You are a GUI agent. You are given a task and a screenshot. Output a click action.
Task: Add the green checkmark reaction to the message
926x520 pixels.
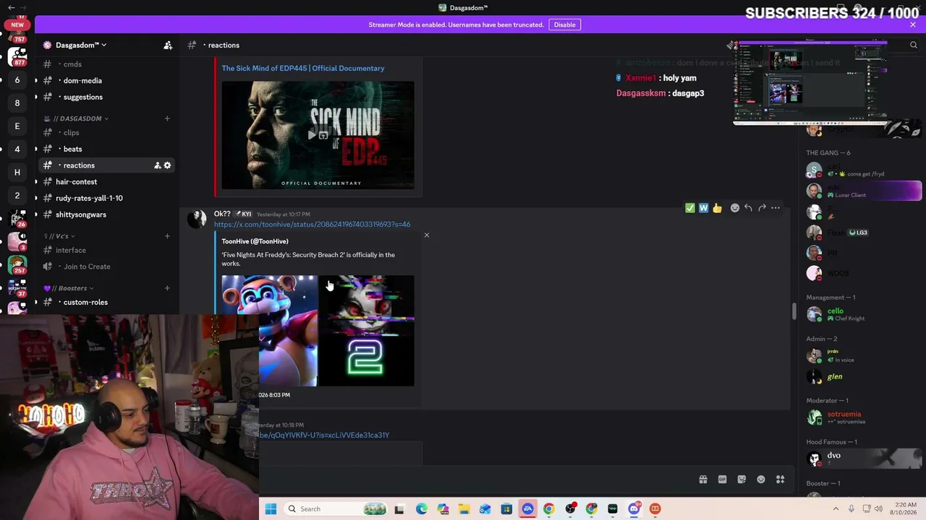(690, 208)
